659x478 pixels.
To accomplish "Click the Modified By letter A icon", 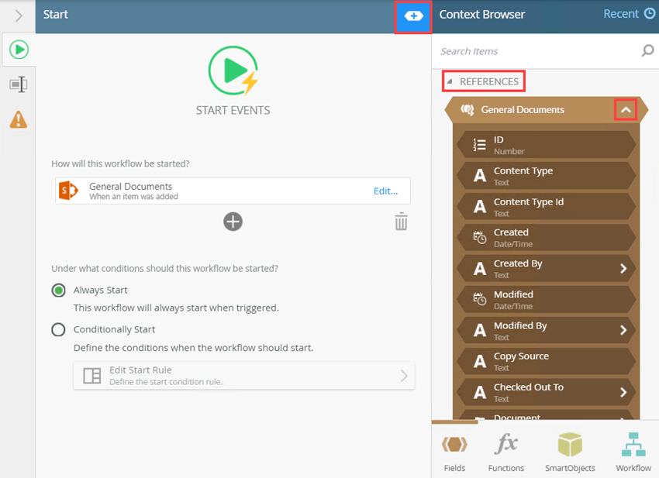I will pyautogui.click(x=480, y=331).
